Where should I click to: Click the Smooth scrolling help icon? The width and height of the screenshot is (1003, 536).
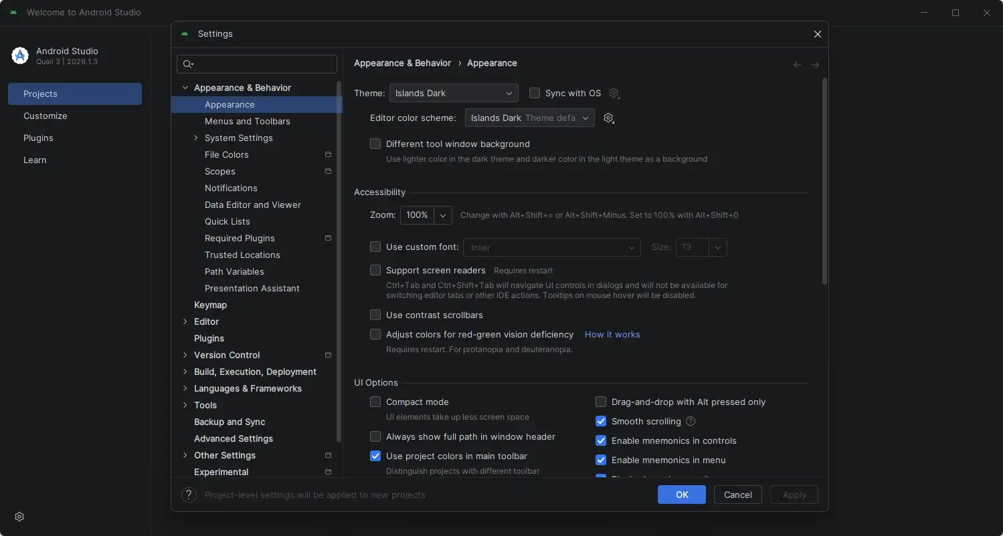[x=691, y=421]
